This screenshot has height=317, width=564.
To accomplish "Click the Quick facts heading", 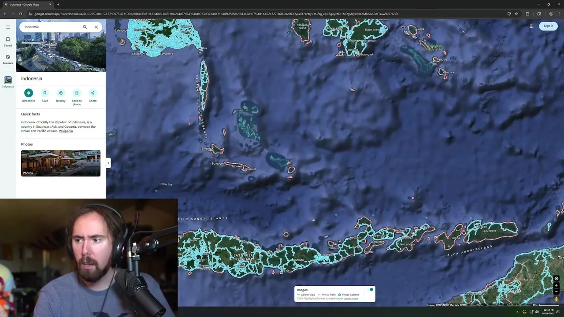I will pyautogui.click(x=30, y=114).
